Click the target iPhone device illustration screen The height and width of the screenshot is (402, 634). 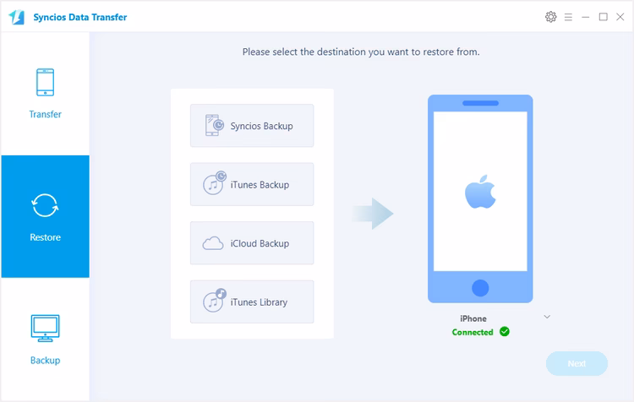pyautogui.click(x=480, y=191)
